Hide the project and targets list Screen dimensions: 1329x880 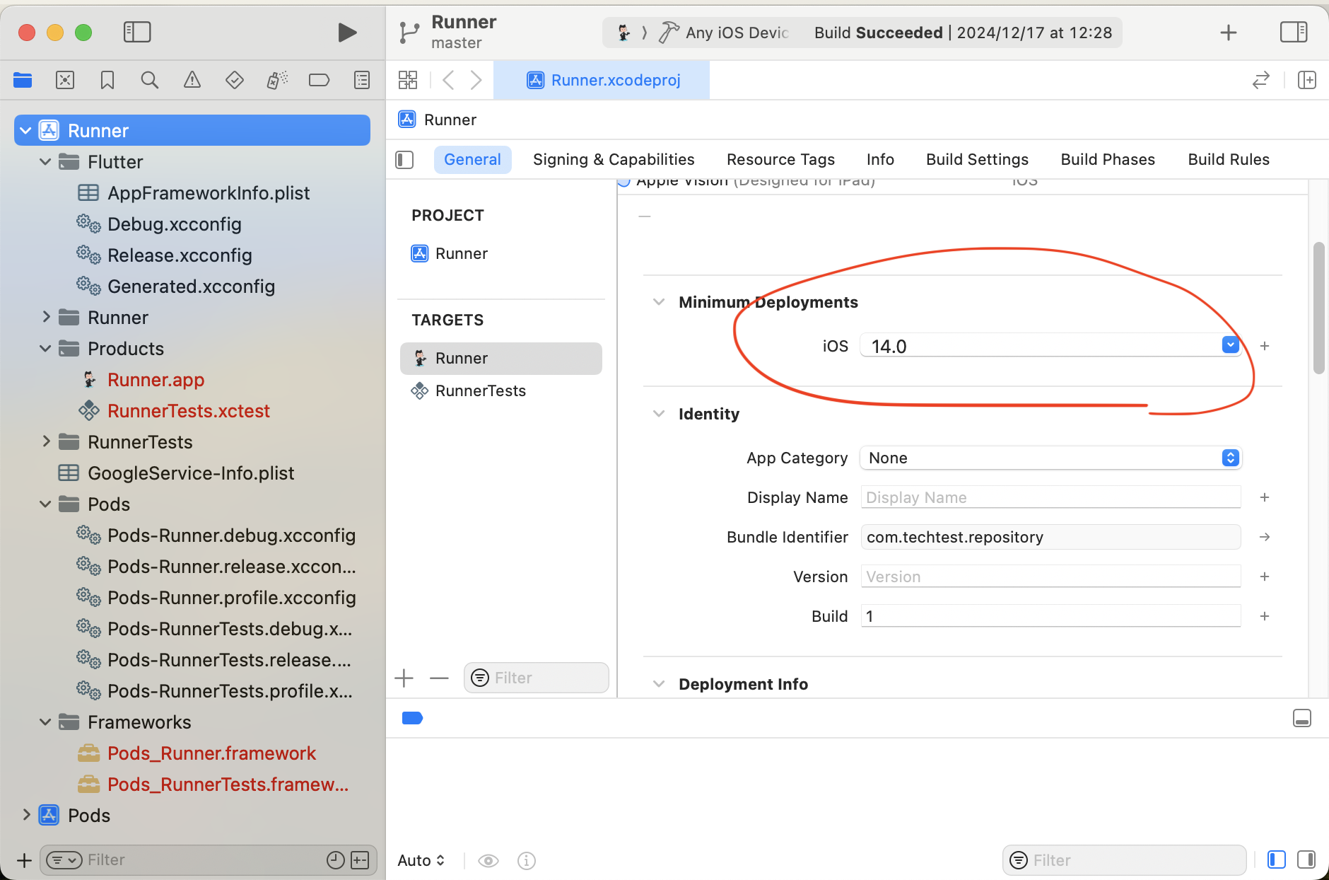click(404, 160)
